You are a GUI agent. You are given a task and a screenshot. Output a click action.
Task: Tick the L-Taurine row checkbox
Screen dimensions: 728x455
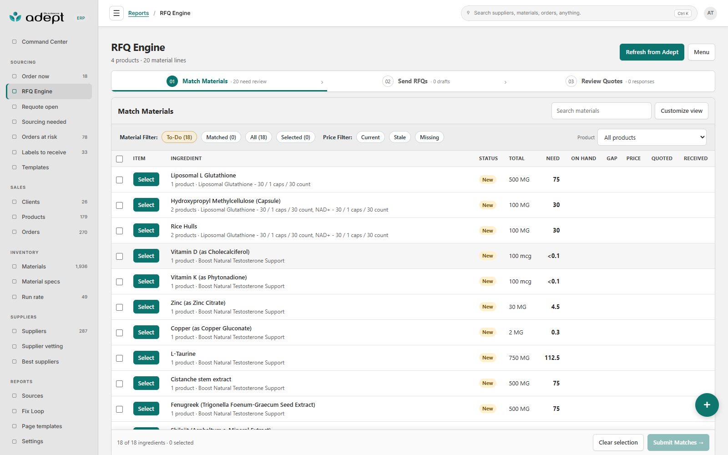pyautogui.click(x=120, y=358)
